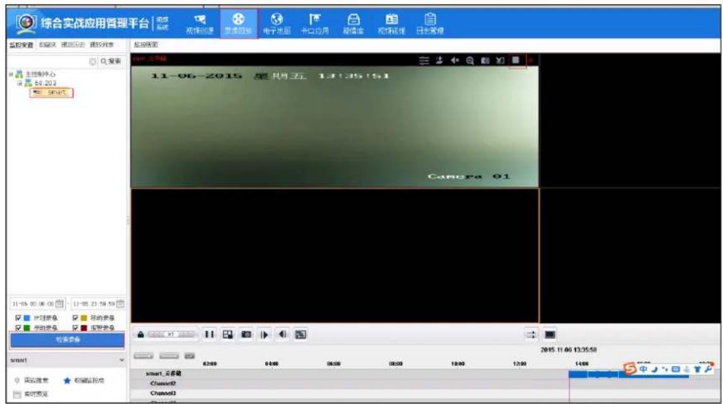Click the search button in resource panel

(x=111, y=61)
